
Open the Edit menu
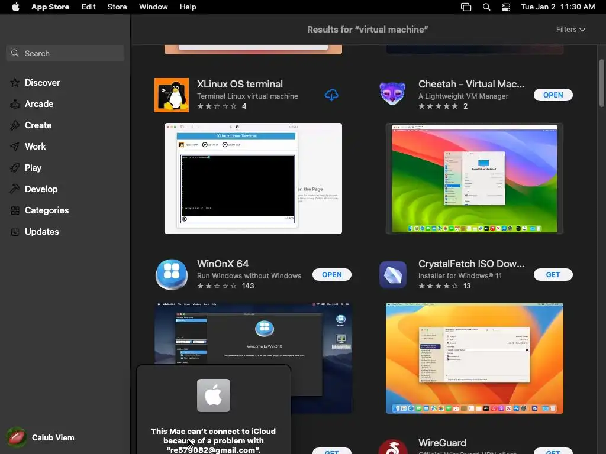(89, 7)
